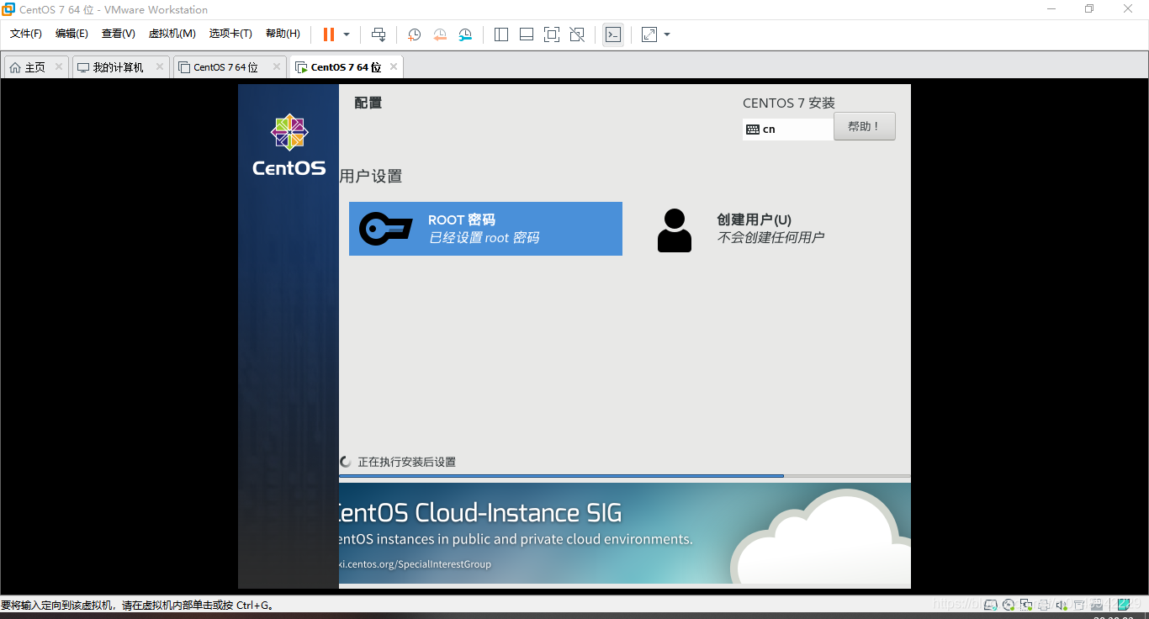Toggle the thumbnail bar view icon
This screenshot has width=1149, height=619.
coord(527,34)
